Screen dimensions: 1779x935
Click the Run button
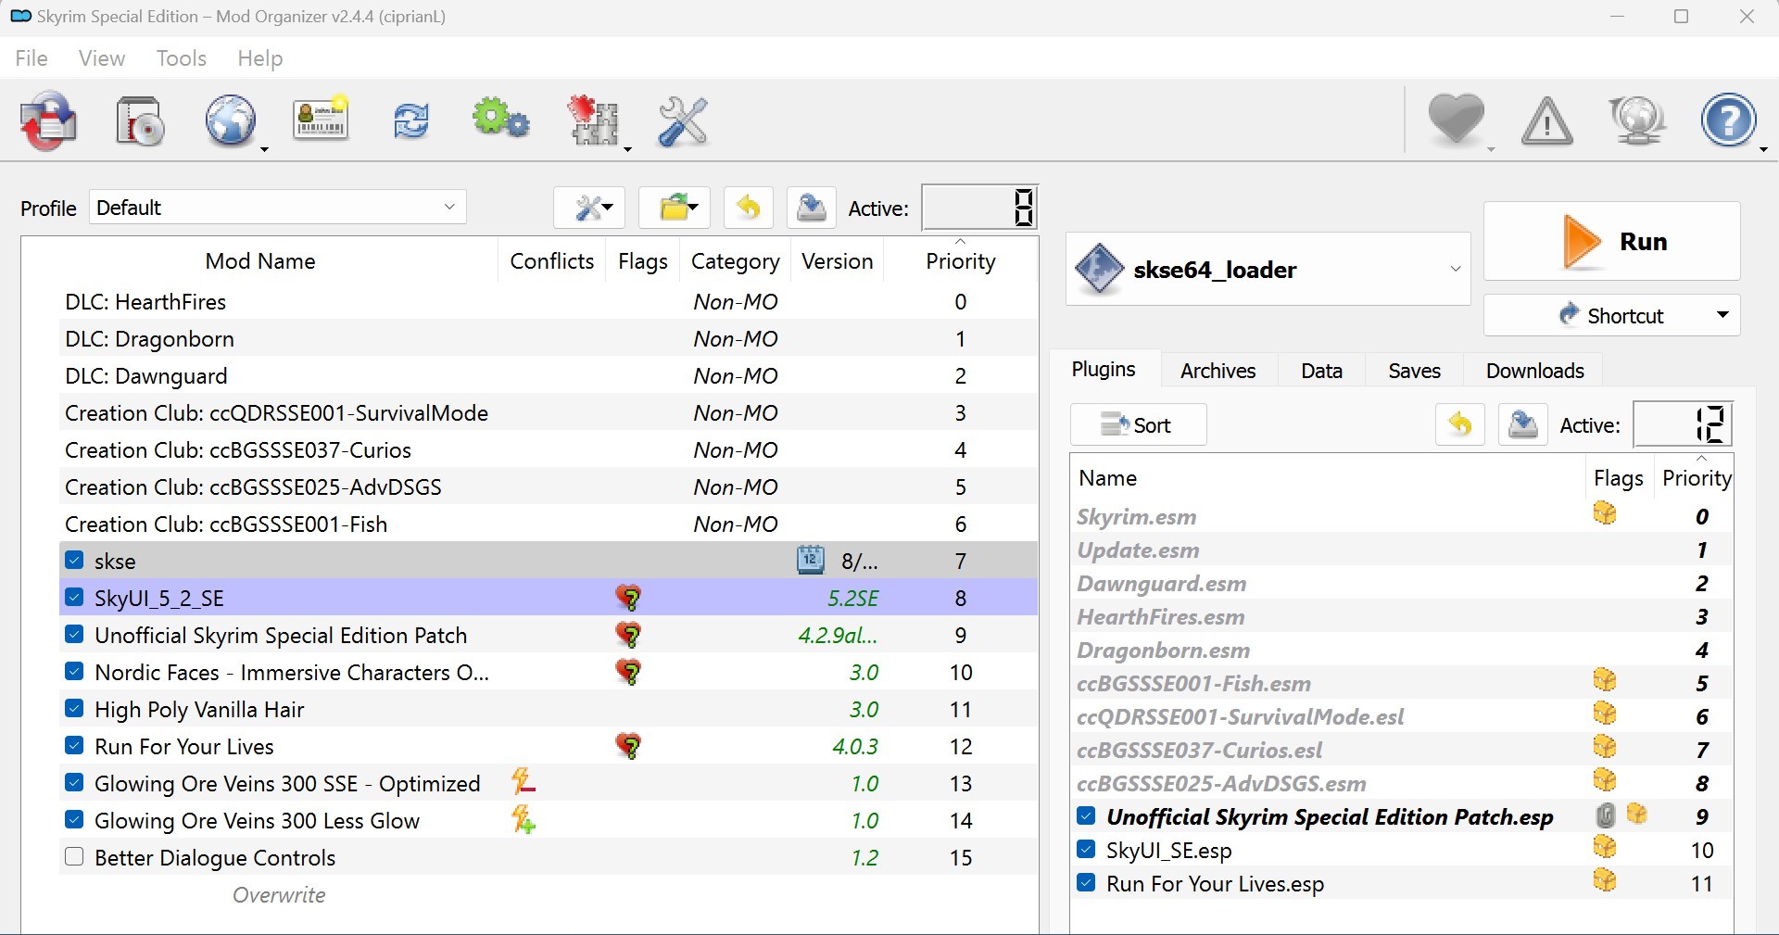(1612, 241)
